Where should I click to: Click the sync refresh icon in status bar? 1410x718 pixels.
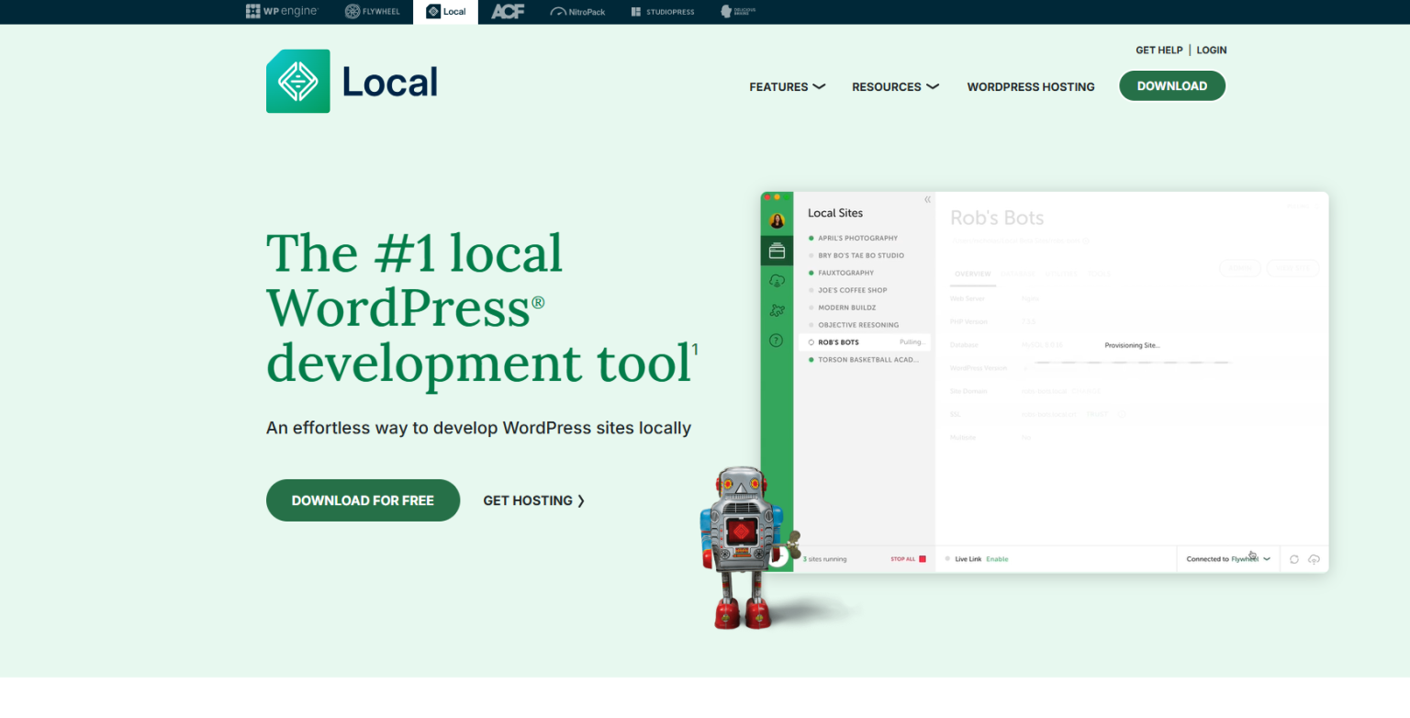(x=1294, y=558)
